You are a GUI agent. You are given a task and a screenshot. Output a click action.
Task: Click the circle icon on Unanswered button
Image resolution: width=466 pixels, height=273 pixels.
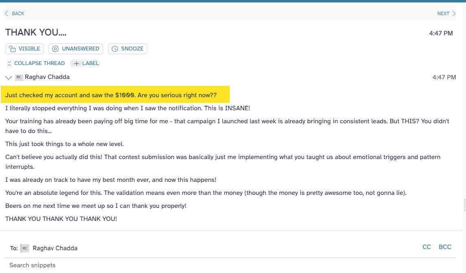[x=55, y=49]
